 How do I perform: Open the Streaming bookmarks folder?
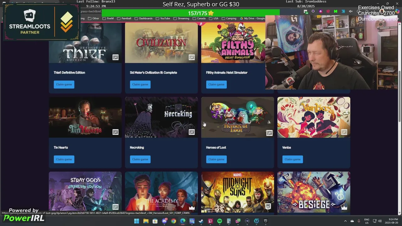coord(182,19)
